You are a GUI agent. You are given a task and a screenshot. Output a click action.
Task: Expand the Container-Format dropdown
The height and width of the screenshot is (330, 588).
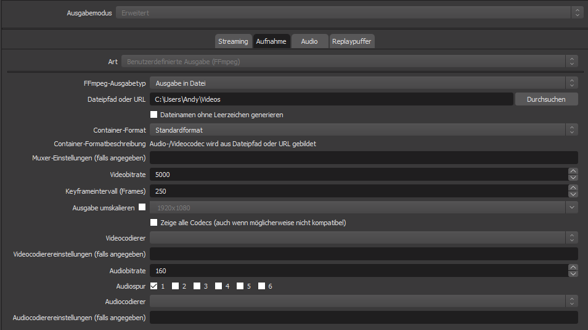pyautogui.click(x=364, y=130)
